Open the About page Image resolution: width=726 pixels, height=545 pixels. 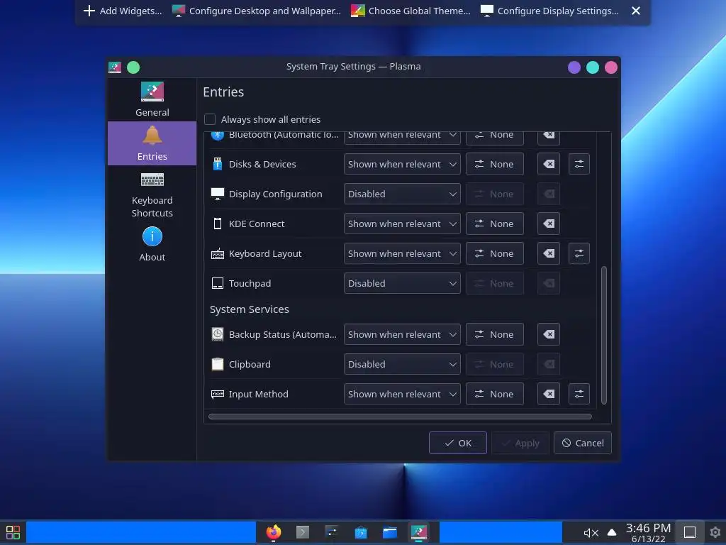tap(152, 245)
